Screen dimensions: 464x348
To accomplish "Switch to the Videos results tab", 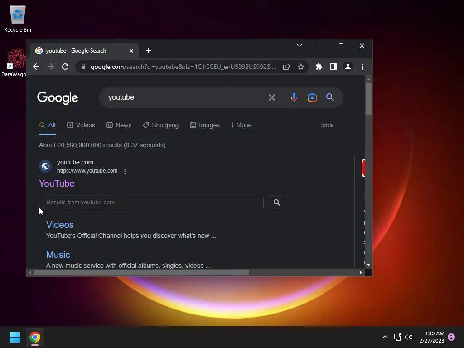I will coord(81,125).
